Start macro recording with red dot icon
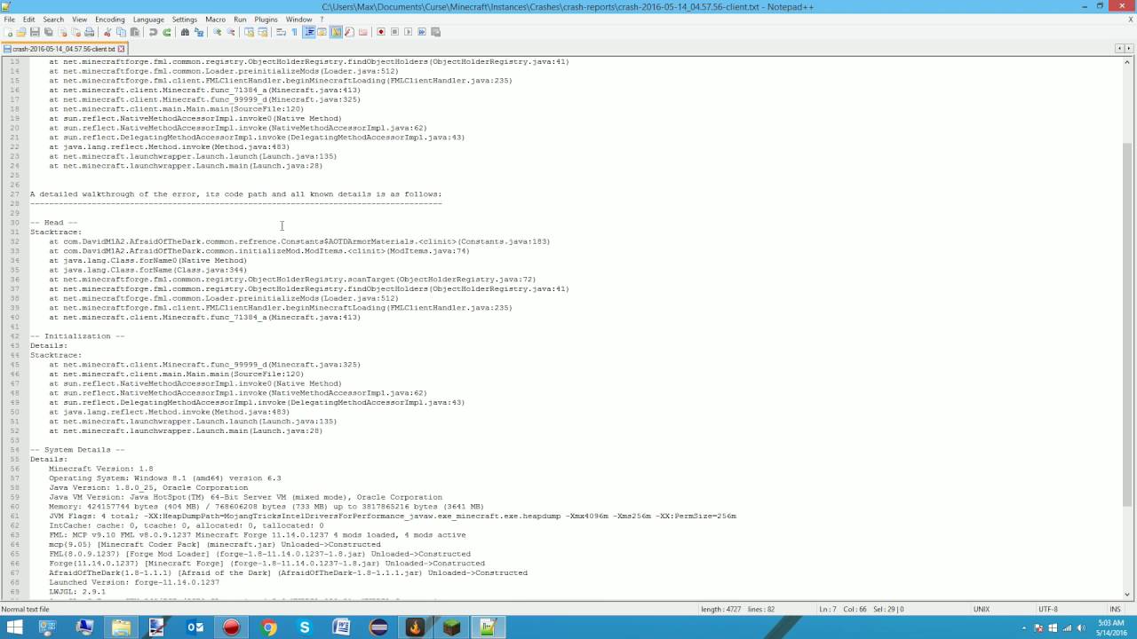 (381, 32)
